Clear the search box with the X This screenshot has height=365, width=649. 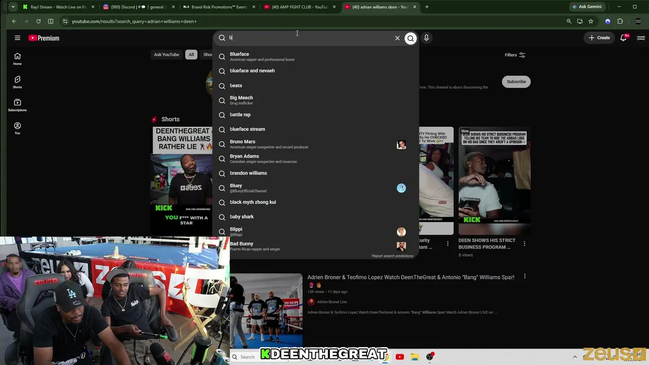(398, 38)
